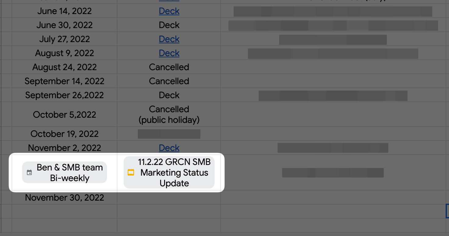The image size is (449, 236).
Task: Select the August 24, 2022 date cell
Action: pos(64,67)
